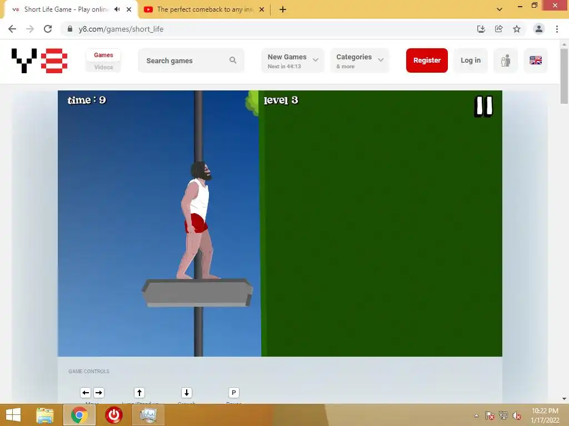569x426 pixels.
Task: Show hidden system tray icons
Action: click(476, 415)
